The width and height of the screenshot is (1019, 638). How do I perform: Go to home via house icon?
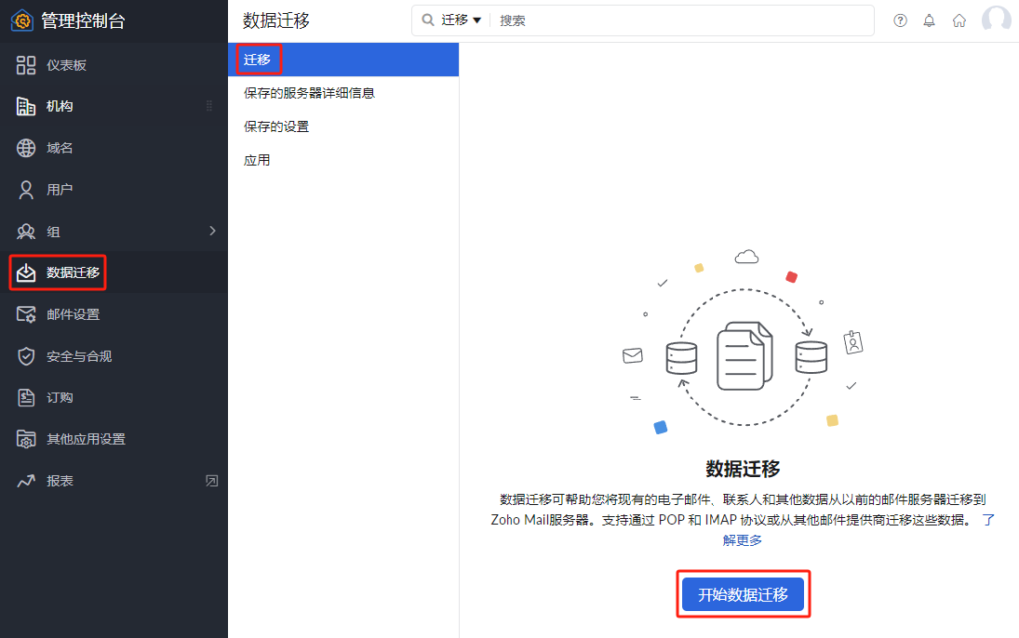click(x=959, y=20)
